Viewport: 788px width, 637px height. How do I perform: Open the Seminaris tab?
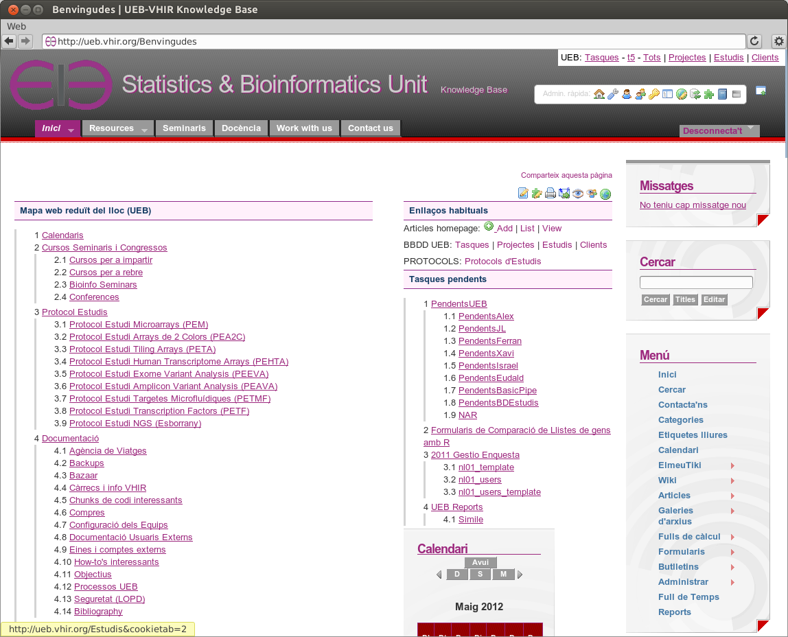pyautogui.click(x=184, y=128)
